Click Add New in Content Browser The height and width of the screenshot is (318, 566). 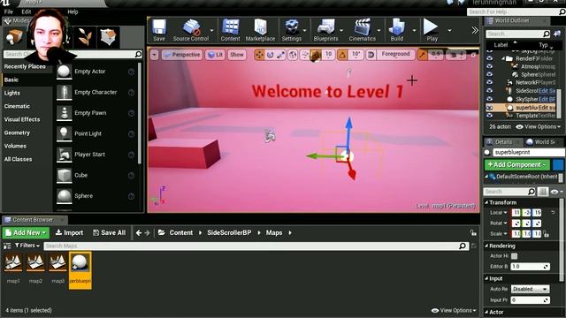coord(26,233)
